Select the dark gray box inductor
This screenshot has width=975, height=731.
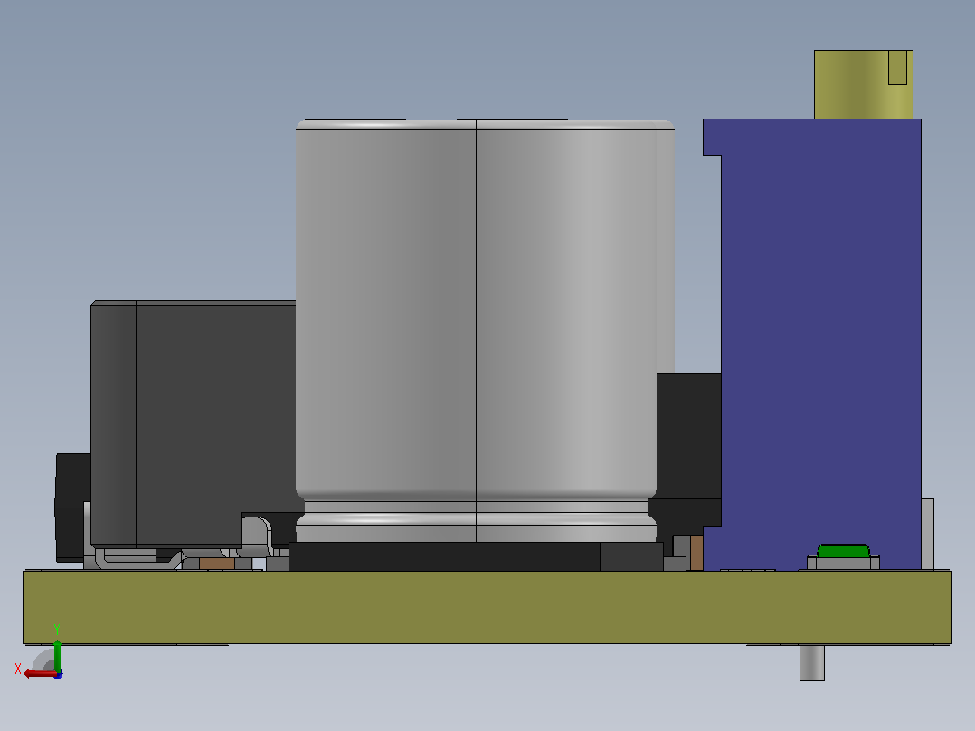pyautogui.click(x=193, y=423)
